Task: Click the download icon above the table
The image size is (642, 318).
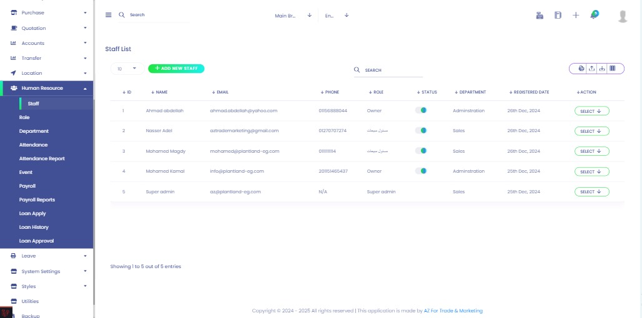Action: [602, 69]
